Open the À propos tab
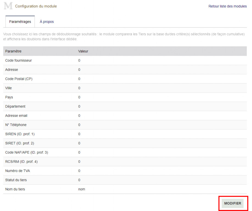The height and width of the screenshot is (211, 252). [x=47, y=22]
